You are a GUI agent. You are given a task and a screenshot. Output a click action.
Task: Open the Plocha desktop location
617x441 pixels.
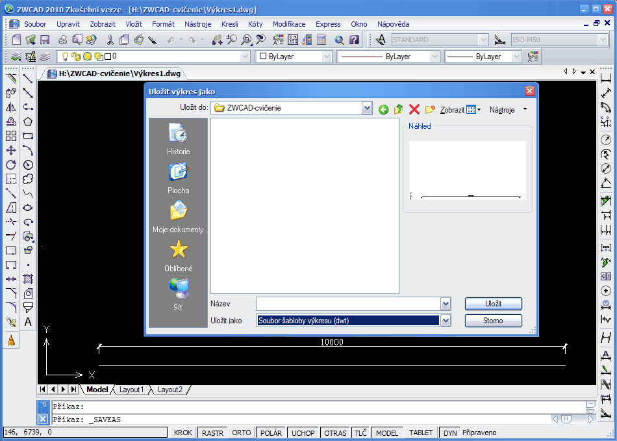coord(178,178)
